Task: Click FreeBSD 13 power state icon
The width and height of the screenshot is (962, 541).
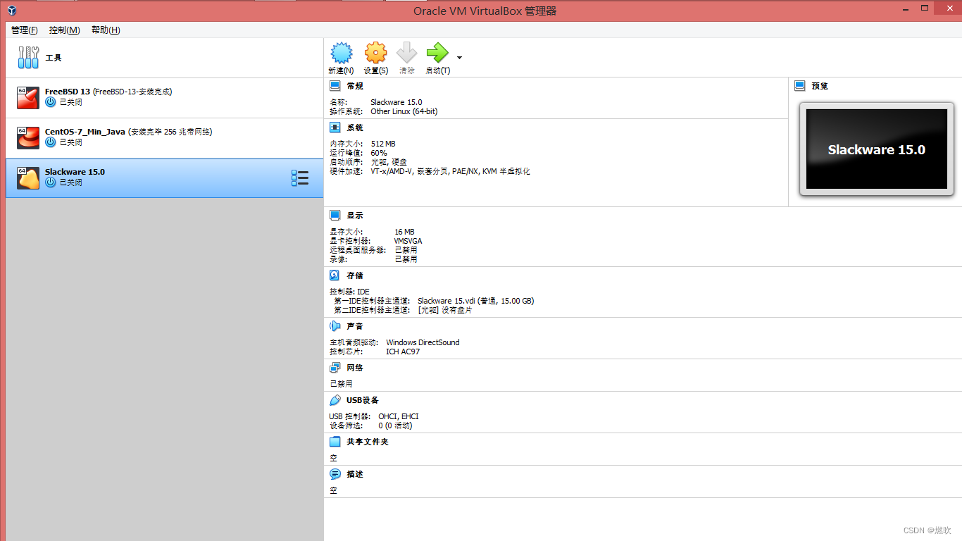Action: 50,102
